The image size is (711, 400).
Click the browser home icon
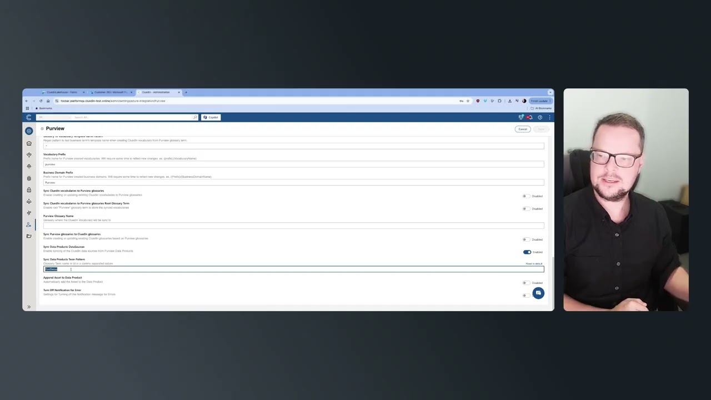point(48,101)
